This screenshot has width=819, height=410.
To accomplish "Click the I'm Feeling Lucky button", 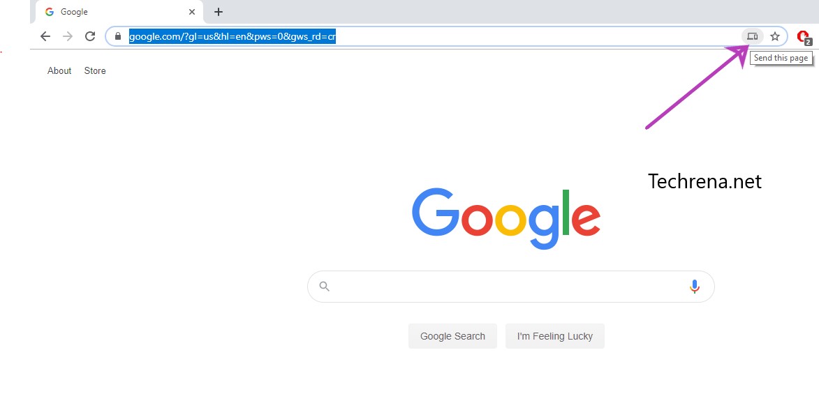I will (x=554, y=336).
